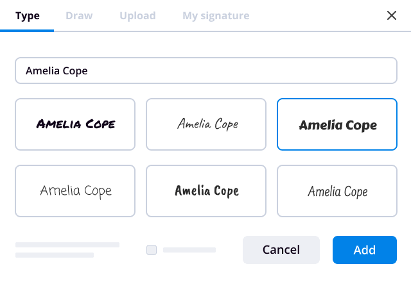Click the shorter gray placeholder line bottom-left
This screenshot has height=282, width=411.
click(55, 255)
